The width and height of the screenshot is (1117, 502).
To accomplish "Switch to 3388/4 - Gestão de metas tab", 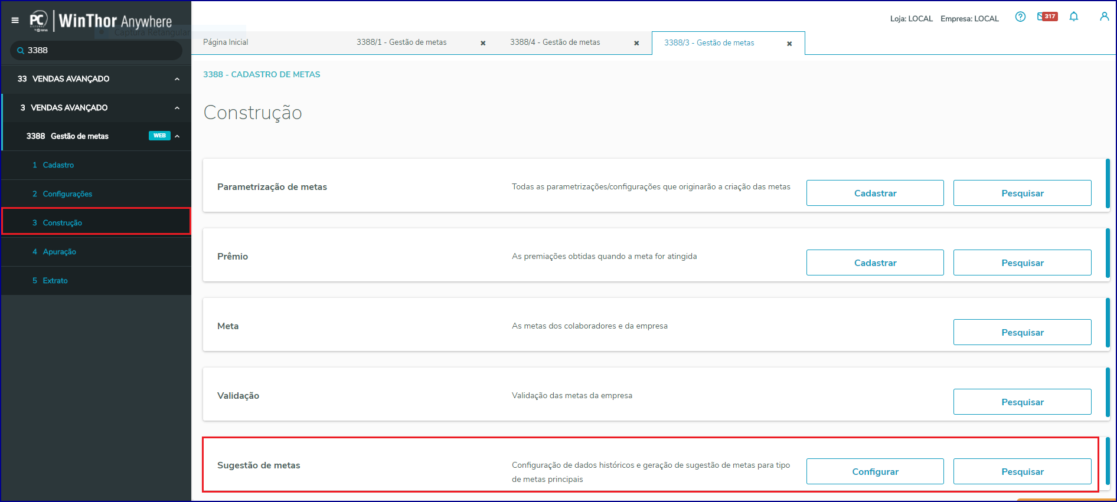I will click(555, 42).
